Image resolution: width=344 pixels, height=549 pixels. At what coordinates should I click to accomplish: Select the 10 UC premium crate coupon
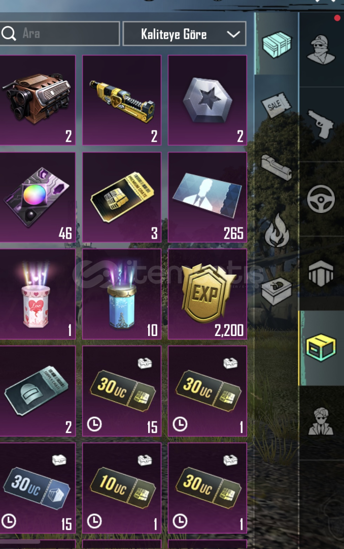pos(122,487)
